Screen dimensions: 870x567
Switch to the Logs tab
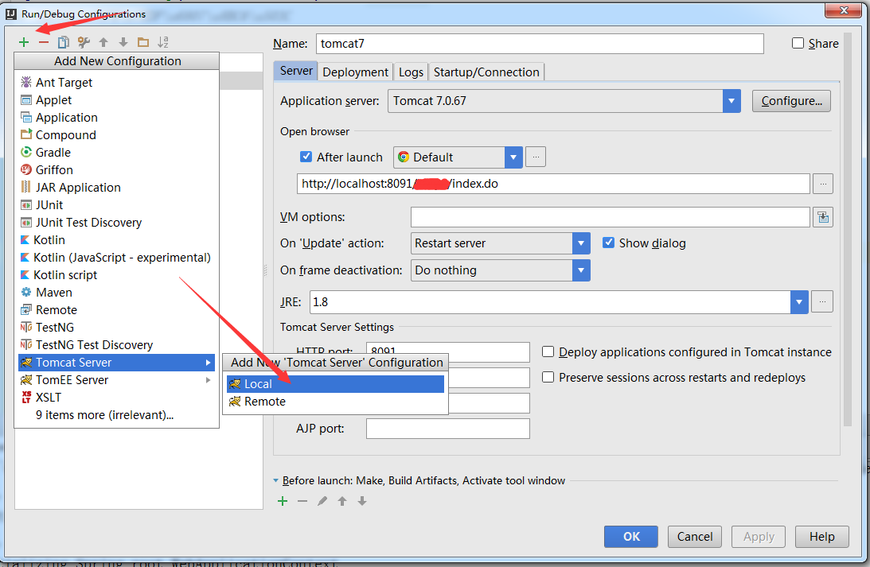[411, 72]
